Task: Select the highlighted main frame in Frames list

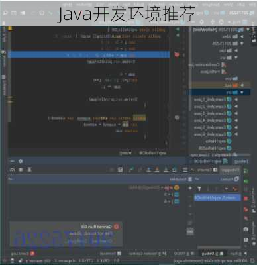Action: (x=217, y=197)
